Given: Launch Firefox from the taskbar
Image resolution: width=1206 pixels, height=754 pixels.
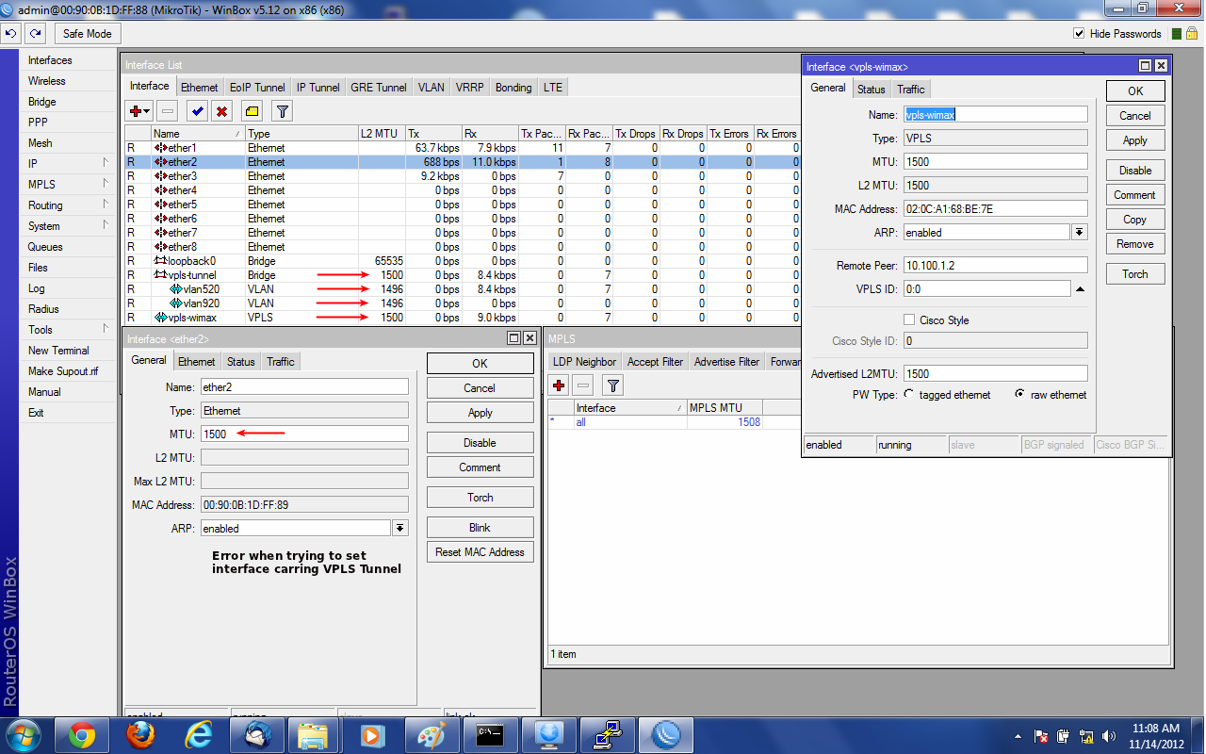Looking at the screenshot, I should point(140,733).
